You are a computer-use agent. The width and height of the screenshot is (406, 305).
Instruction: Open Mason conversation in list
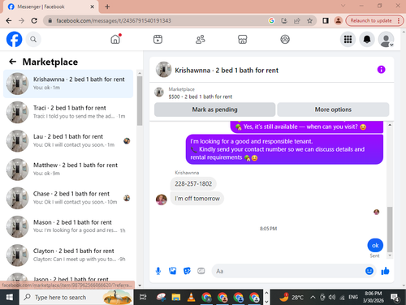[x=68, y=226]
